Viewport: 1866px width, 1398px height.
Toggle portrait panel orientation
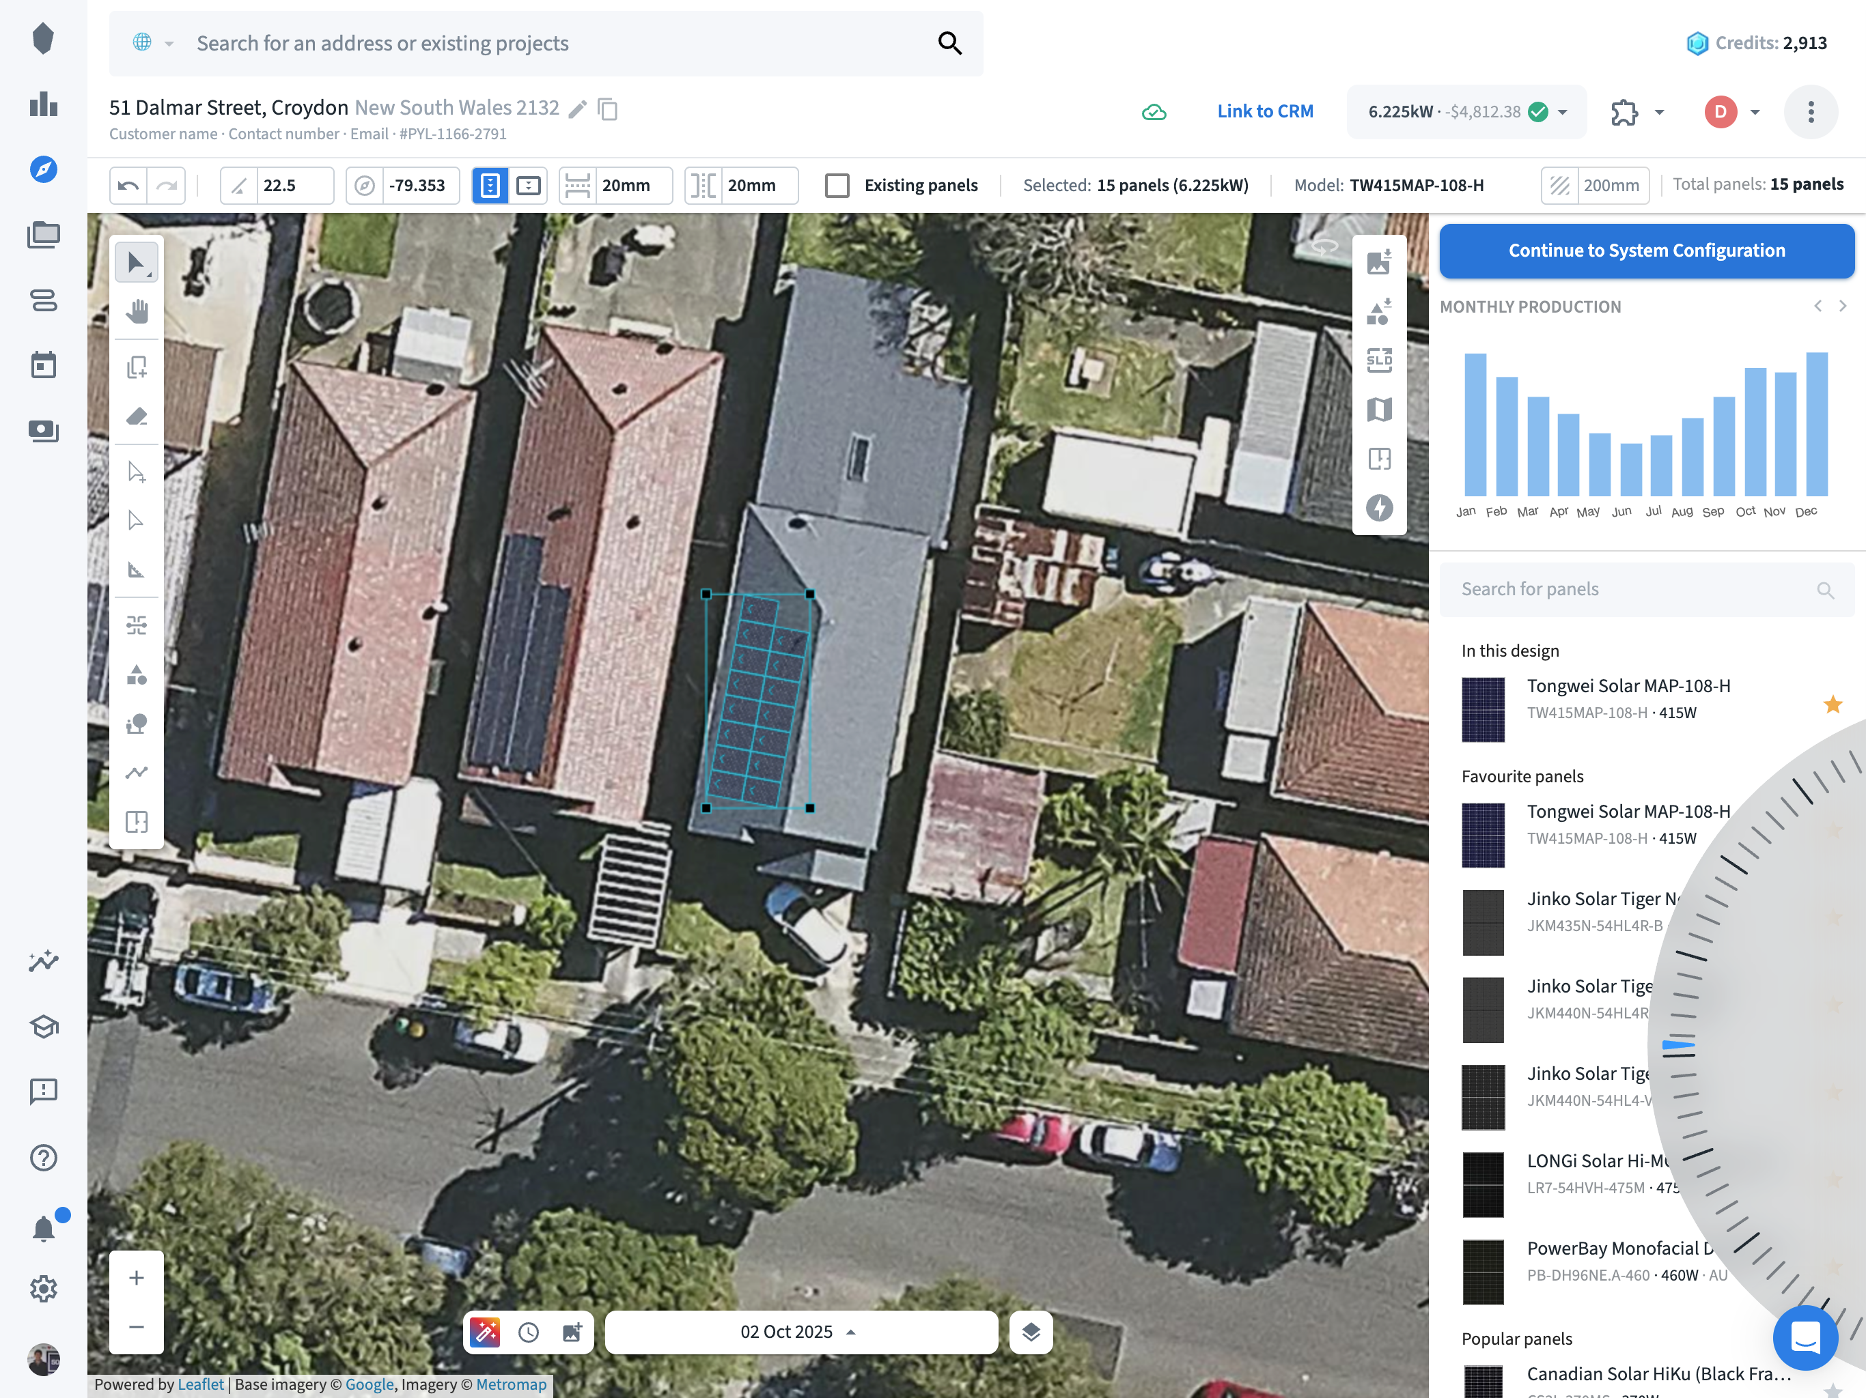point(490,186)
